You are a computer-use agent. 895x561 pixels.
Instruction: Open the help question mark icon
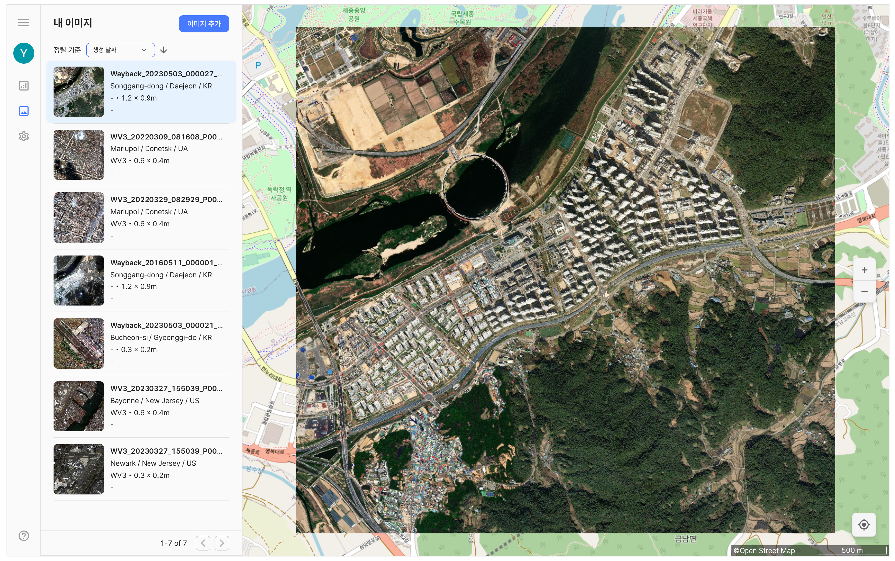(24, 536)
